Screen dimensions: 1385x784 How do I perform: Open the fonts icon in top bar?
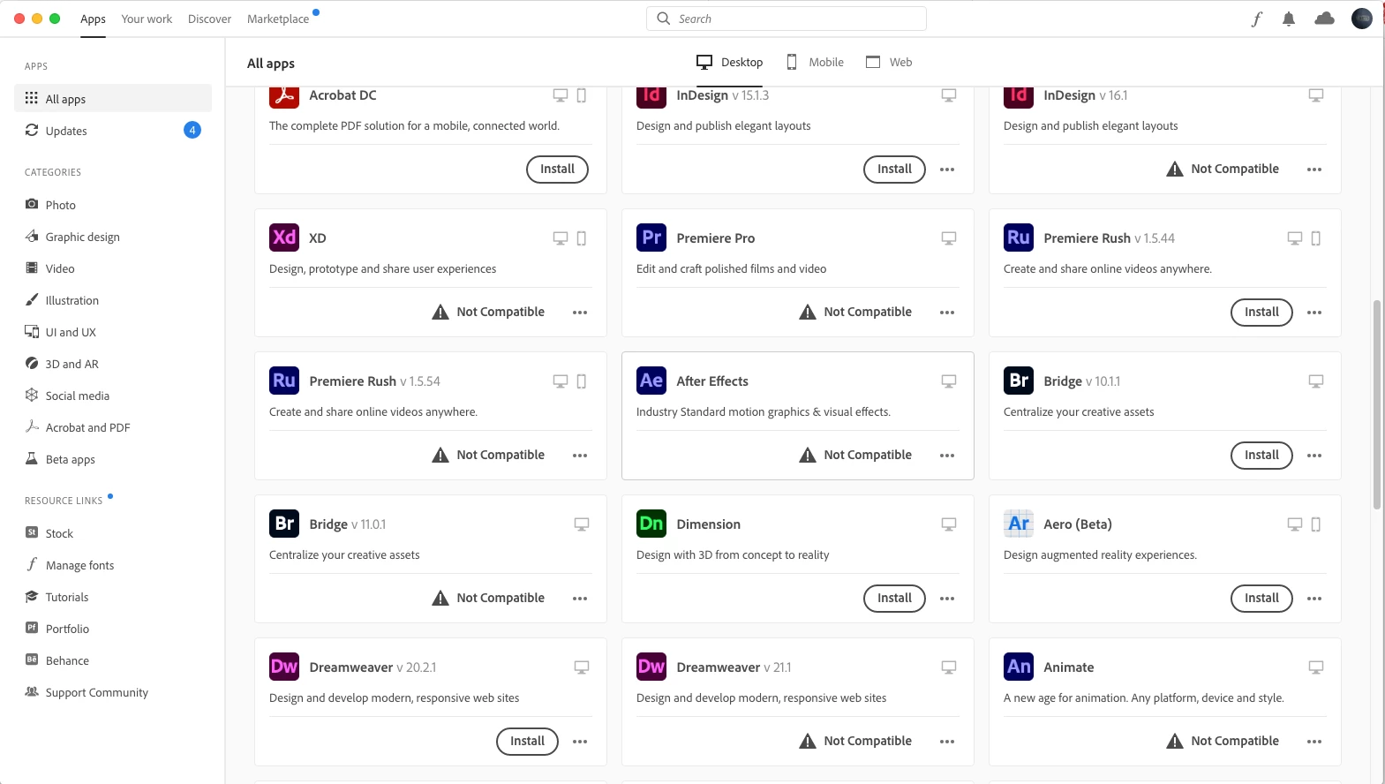point(1257,19)
